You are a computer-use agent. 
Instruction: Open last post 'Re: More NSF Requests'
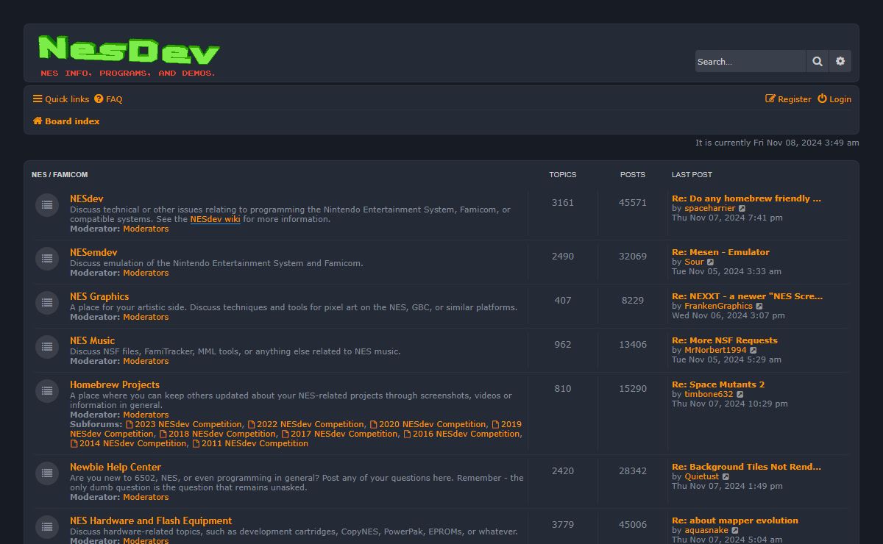725,340
